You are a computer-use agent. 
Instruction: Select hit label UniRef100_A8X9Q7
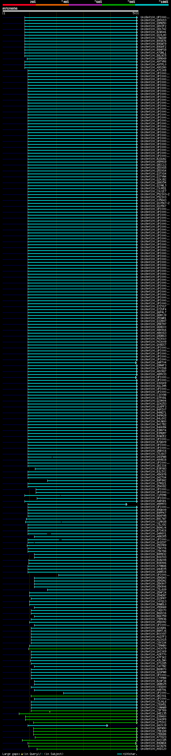(153, 371)
